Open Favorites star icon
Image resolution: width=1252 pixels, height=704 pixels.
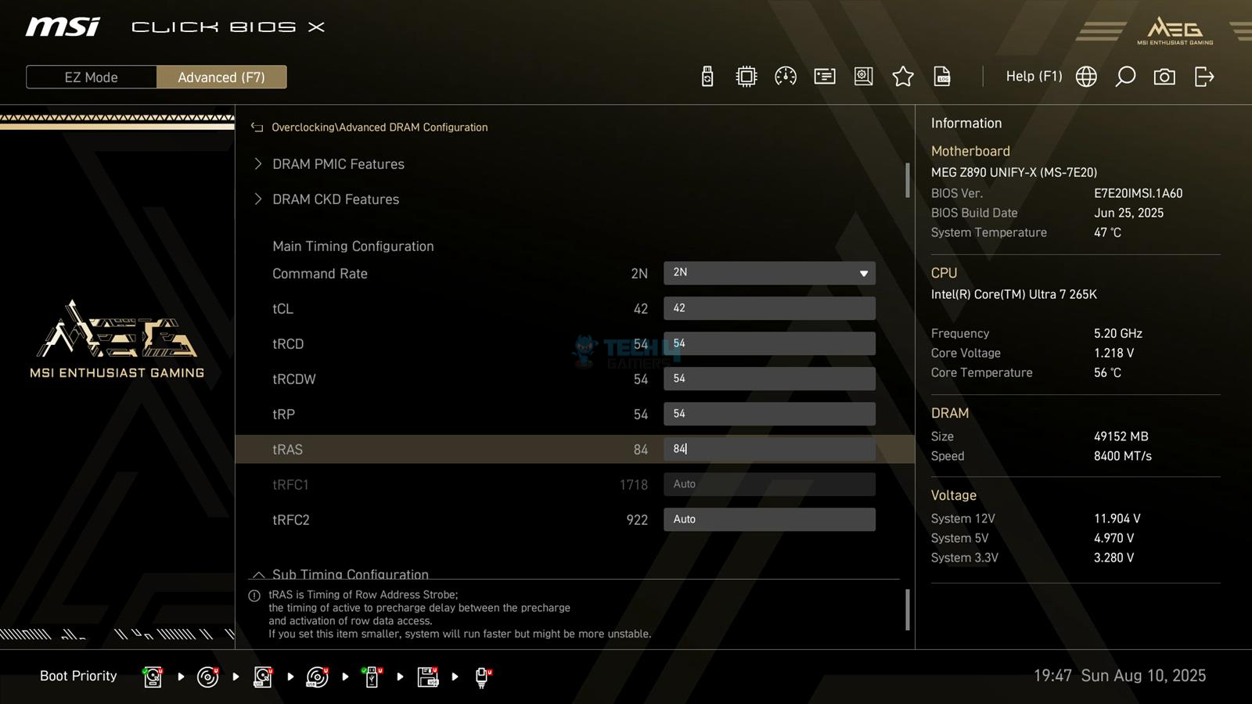903,77
